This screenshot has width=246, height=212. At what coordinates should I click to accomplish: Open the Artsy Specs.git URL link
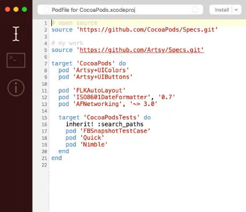pyautogui.click(x=142, y=50)
